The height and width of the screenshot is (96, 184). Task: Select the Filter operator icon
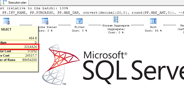click(79, 21)
